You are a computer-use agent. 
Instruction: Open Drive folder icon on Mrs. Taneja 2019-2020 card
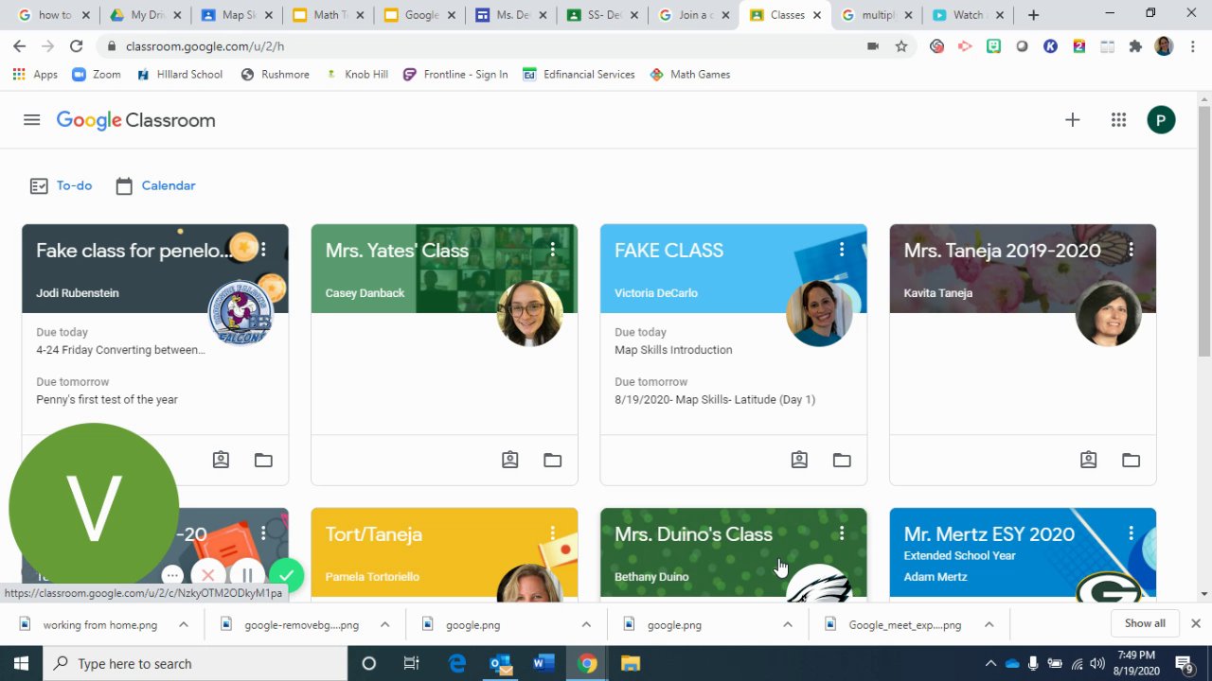1131,461
